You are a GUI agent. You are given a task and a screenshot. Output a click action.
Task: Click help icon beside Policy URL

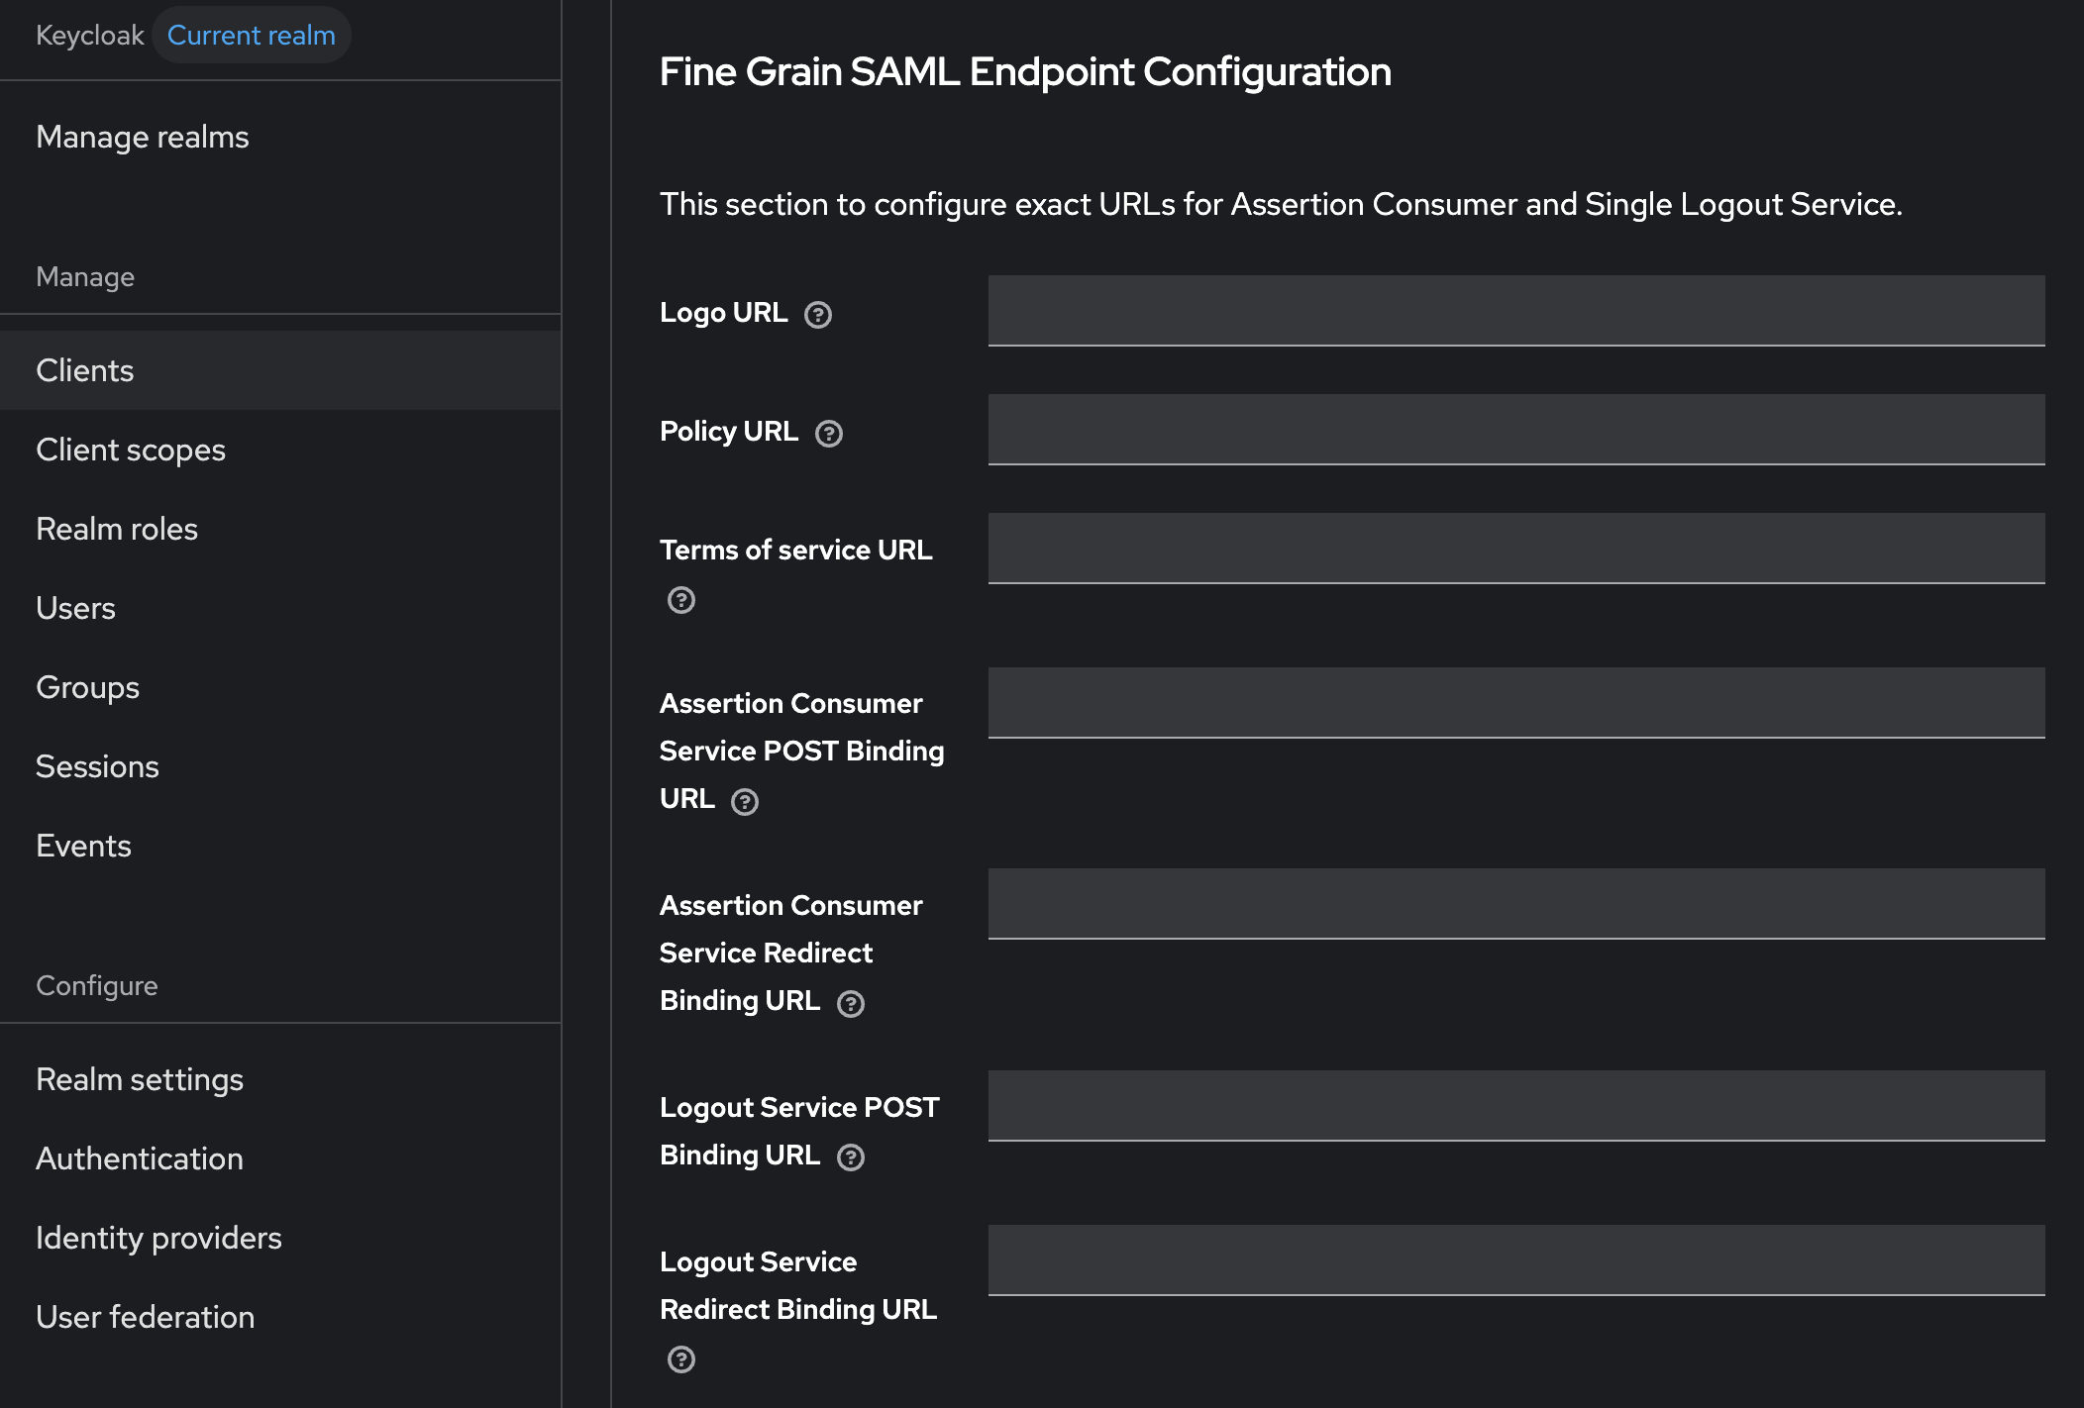(829, 434)
